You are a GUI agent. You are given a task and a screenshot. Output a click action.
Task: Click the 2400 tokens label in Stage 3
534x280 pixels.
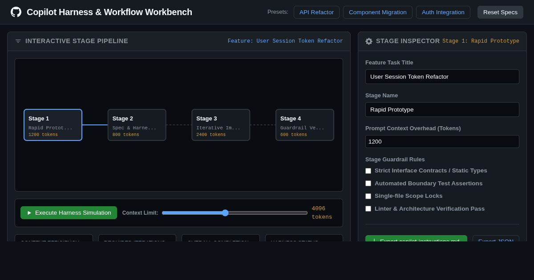click(x=211, y=135)
